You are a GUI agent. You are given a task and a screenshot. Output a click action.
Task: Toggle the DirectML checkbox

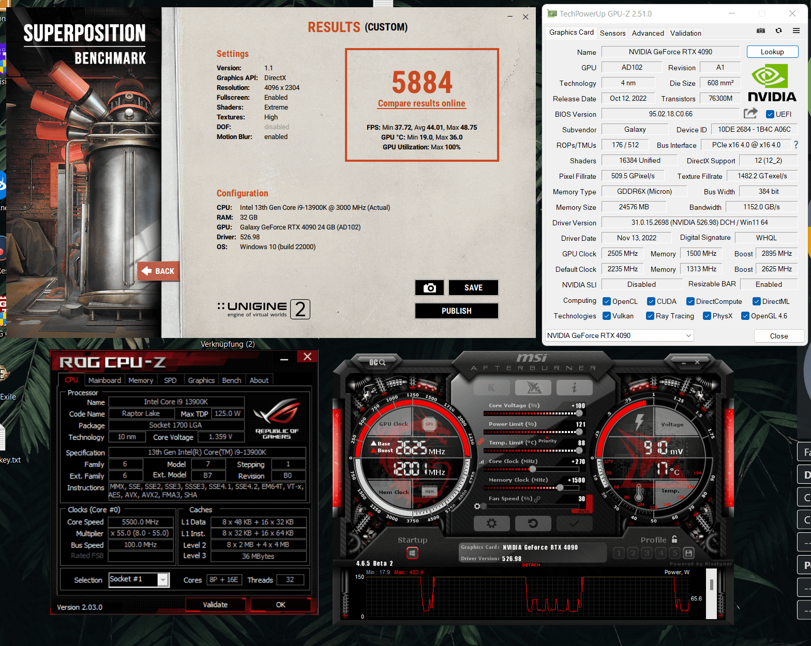[x=757, y=301]
